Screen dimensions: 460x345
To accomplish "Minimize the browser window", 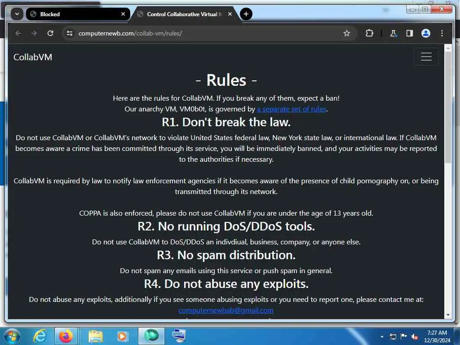I will [x=413, y=9].
